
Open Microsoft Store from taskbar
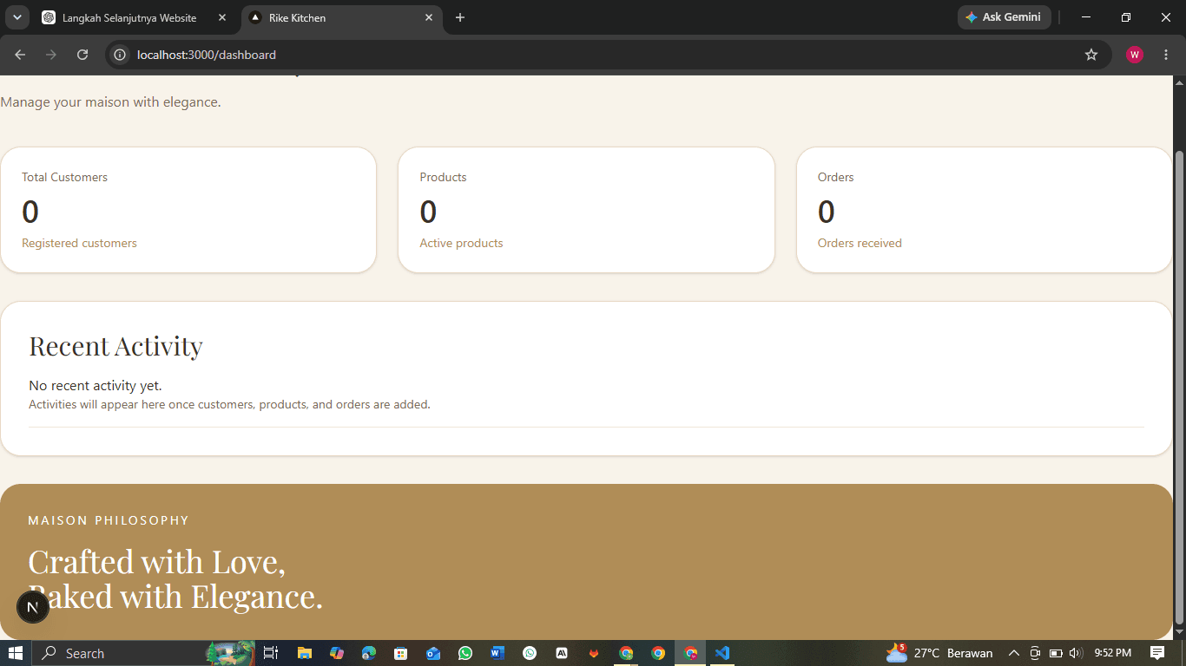pos(401,653)
